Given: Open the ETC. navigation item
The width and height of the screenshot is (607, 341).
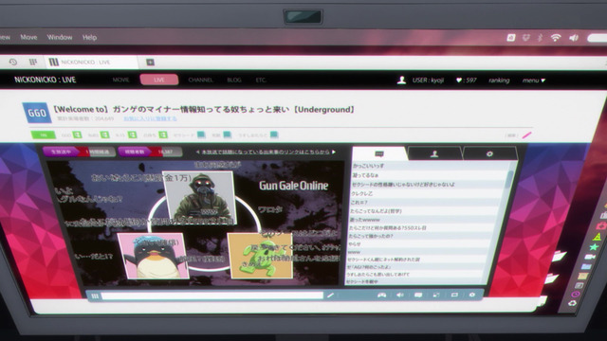Looking at the screenshot, I should 261,80.
